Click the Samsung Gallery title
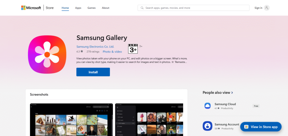 tap(102, 38)
